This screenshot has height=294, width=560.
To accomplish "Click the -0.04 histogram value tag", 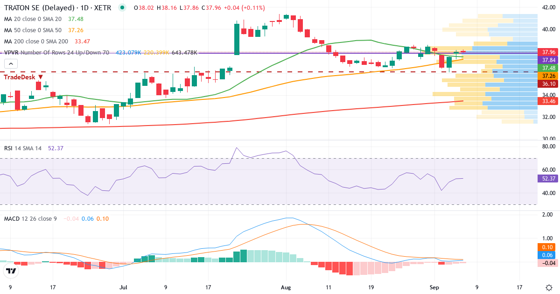I will pos(548,263).
